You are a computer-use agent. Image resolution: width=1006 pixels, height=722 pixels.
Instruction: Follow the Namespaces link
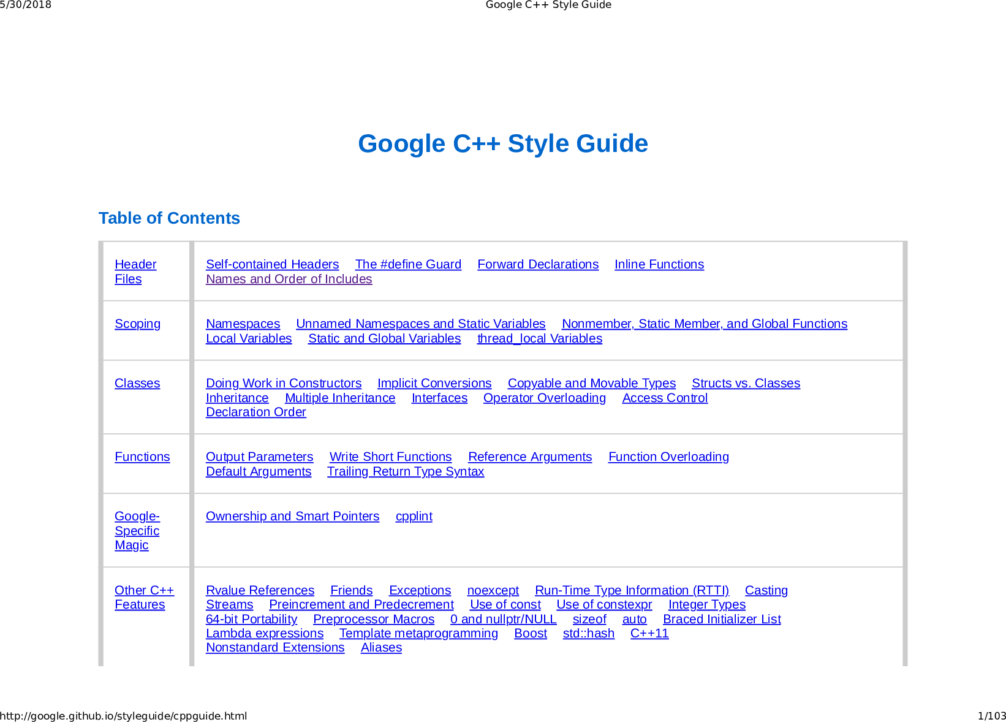(x=243, y=324)
